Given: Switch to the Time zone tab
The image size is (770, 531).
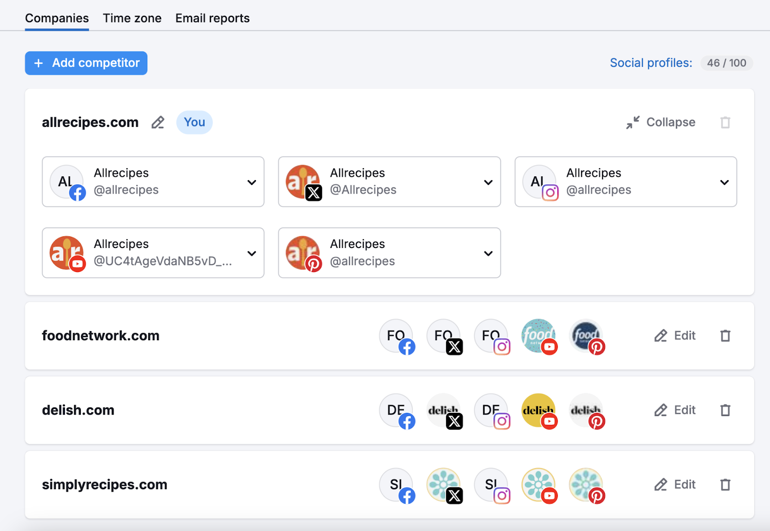Looking at the screenshot, I should coord(132,18).
